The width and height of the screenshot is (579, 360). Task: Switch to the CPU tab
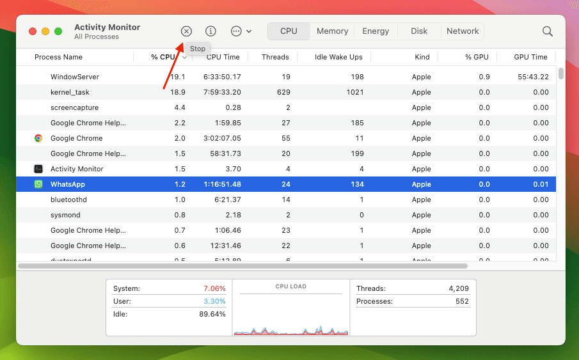click(x=289, y=31)
